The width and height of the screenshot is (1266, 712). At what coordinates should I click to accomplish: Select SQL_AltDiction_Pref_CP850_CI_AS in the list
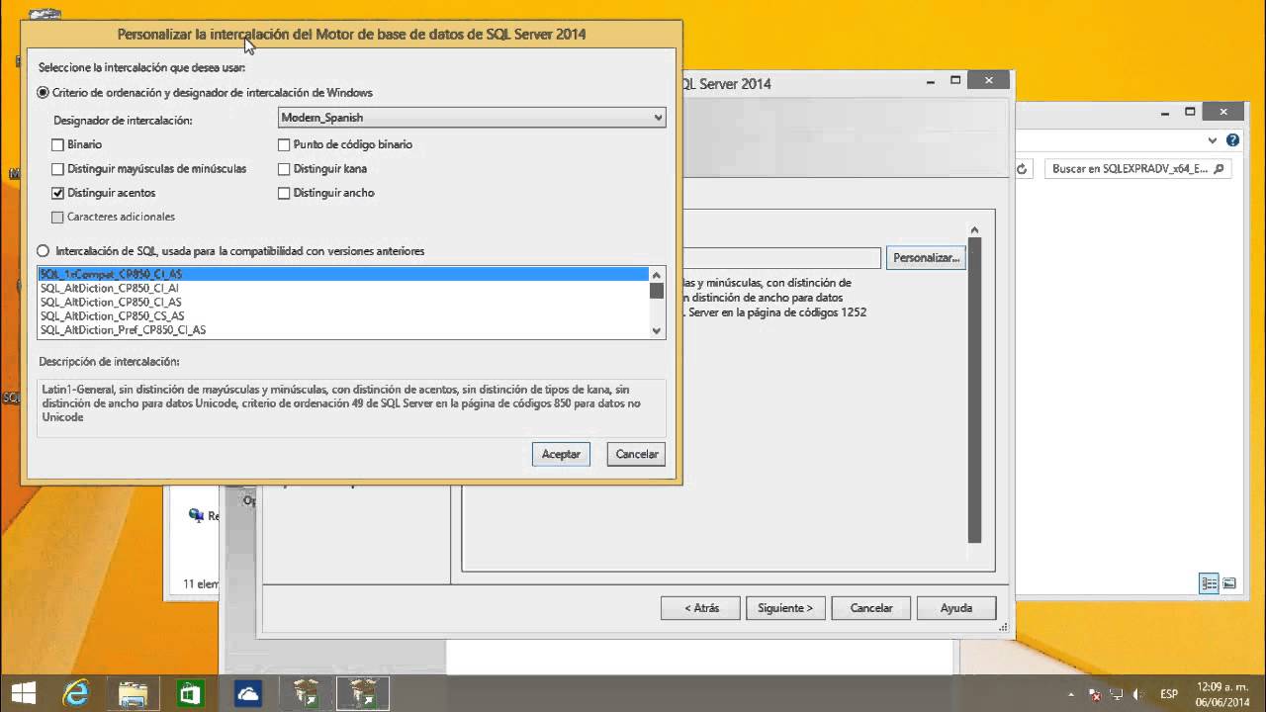coord(343,329)
